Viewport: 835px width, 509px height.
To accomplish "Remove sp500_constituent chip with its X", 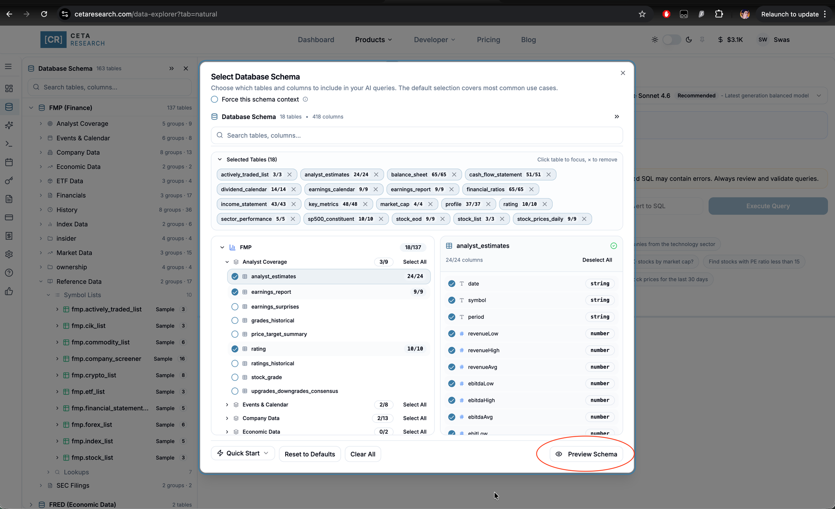I will (381, 219).
